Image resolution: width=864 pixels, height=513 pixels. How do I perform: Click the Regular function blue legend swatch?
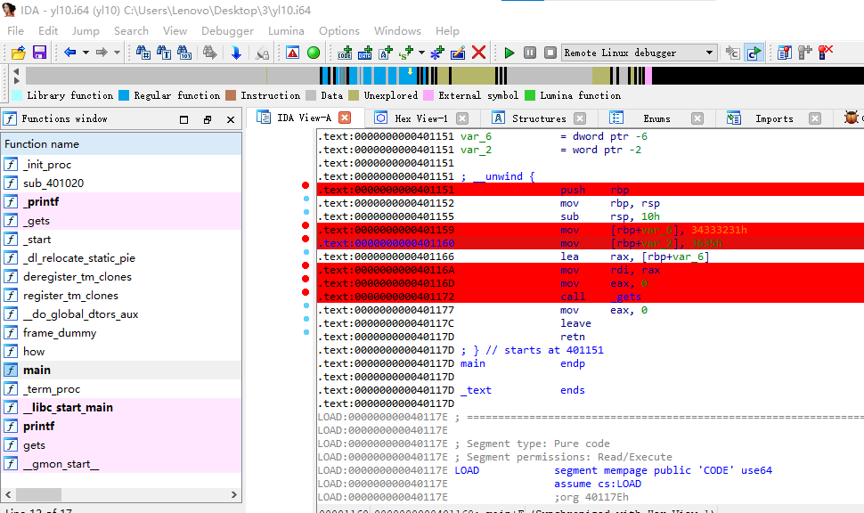(x=124, y=95)
